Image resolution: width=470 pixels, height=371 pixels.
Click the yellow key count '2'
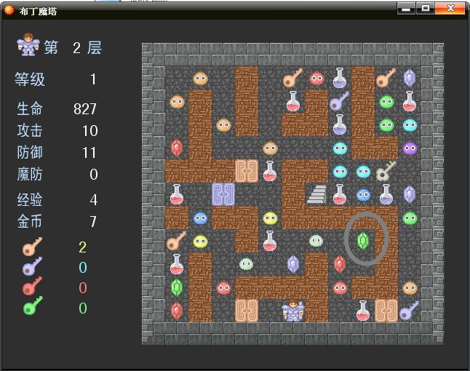click(83, 247)
